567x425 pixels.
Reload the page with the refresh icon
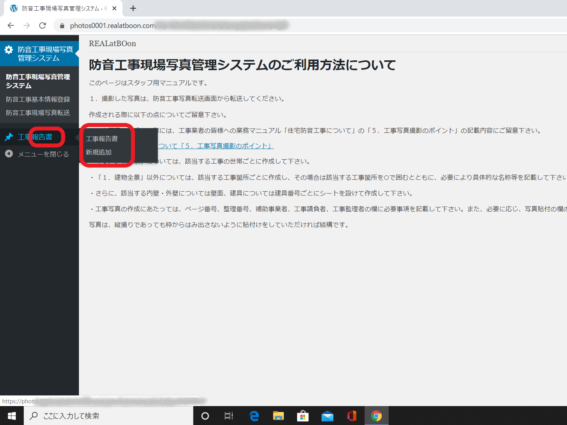tap(43, 26)
